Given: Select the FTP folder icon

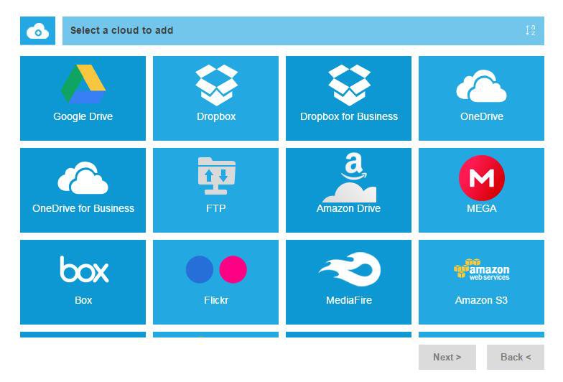Looking at the screenshot, I should (x=216, y=176).
